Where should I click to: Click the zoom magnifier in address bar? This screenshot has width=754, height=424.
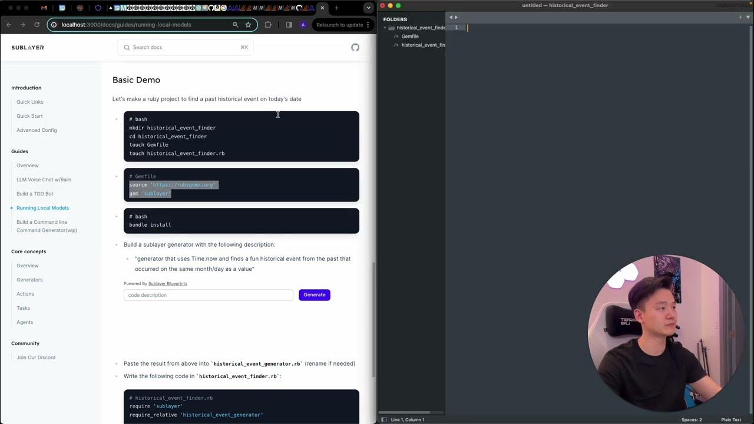tap(235, 25)
